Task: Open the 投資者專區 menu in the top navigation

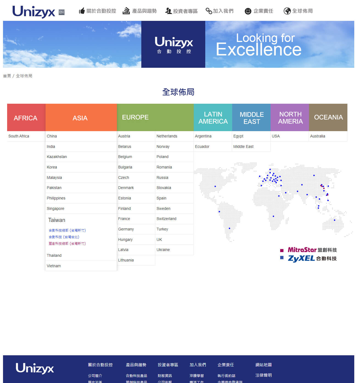Action: [x=185, y=11]
